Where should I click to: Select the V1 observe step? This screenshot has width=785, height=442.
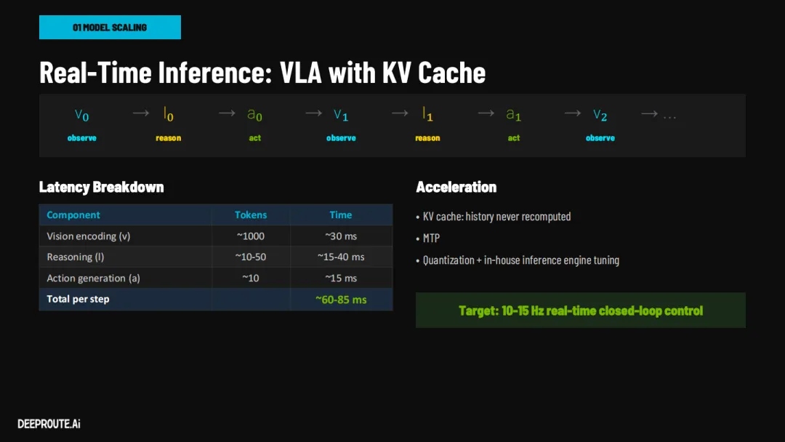(341, 124)
